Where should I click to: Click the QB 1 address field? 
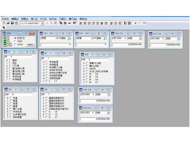(x=55, y=94)
